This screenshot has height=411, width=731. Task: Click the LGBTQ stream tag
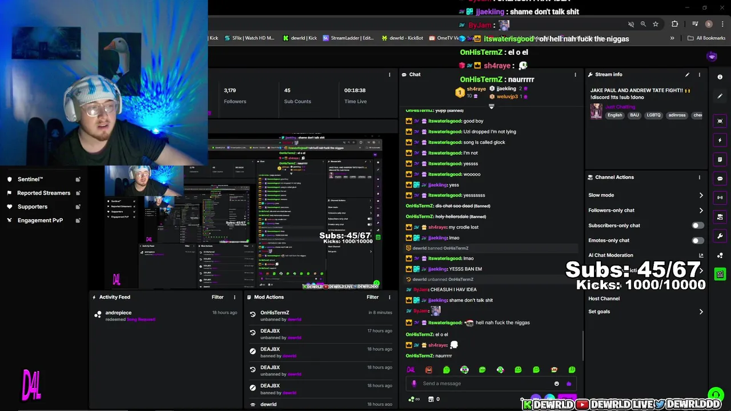pyautogui.click(x=653, y=115)
